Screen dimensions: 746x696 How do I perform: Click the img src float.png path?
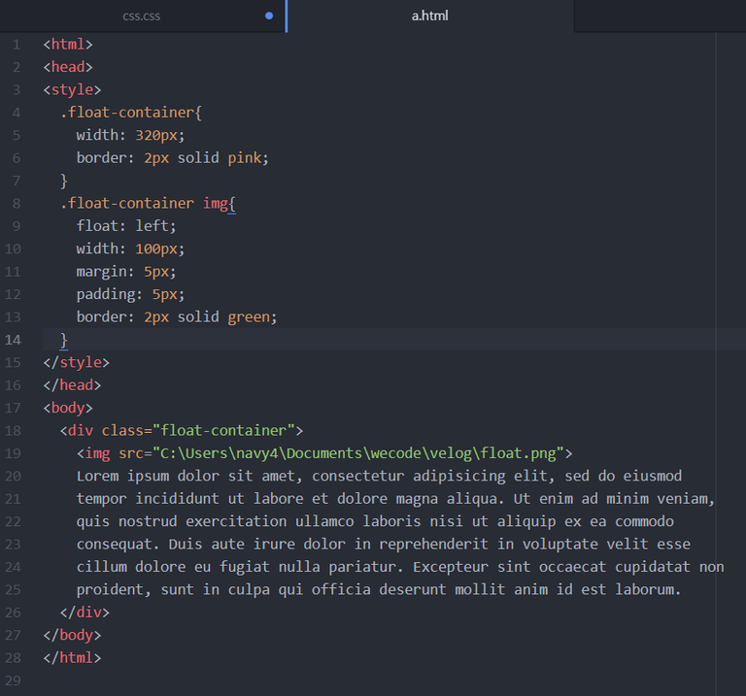[324, 453]
